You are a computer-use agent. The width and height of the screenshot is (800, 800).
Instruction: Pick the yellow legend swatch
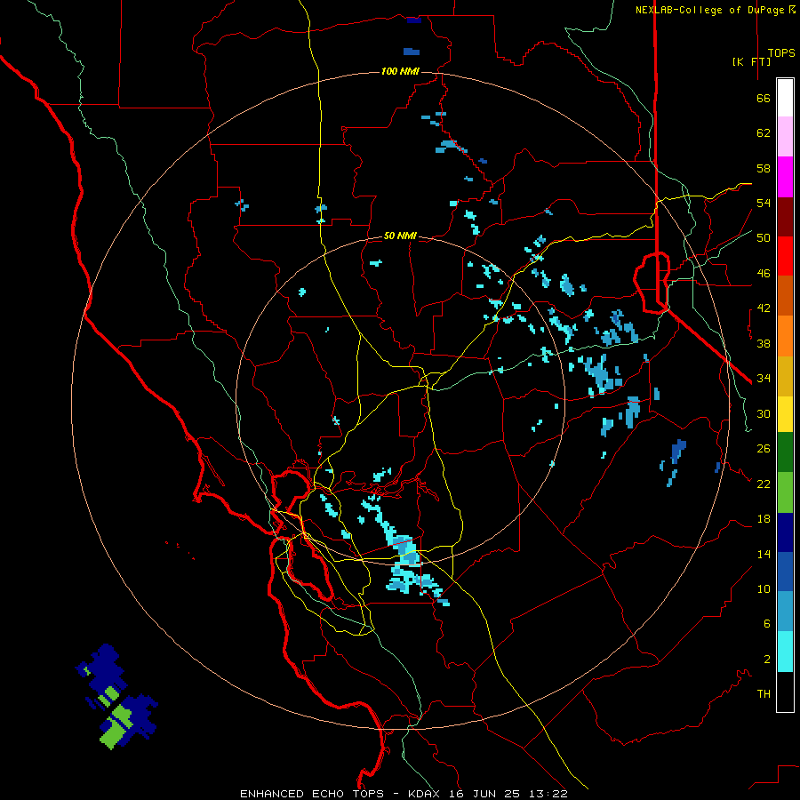click(785, 413)
